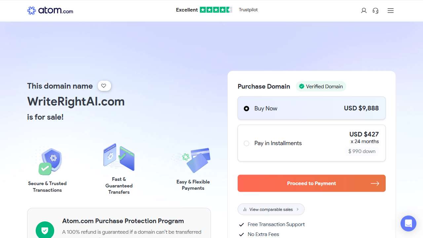The height and width of the screenshot is (238, 423).
Task: Click the Trustpilot green star rating
Action: 216,10
